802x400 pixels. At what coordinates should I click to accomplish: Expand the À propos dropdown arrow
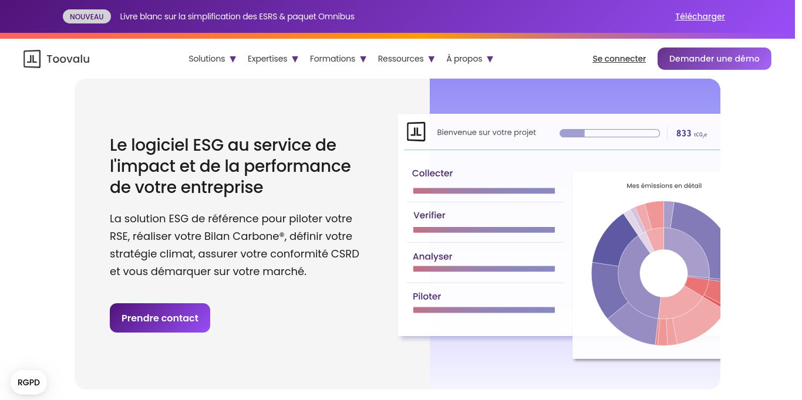coord(490,59)
